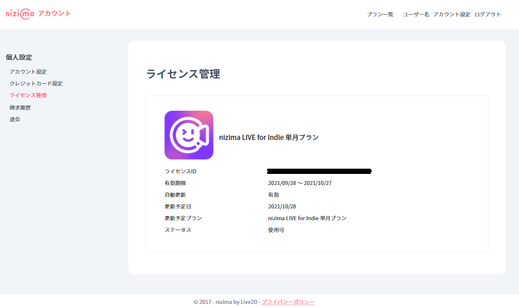Open クレジットカード設定 in the sidebar

pyautogui.click(x=36, y=83)
